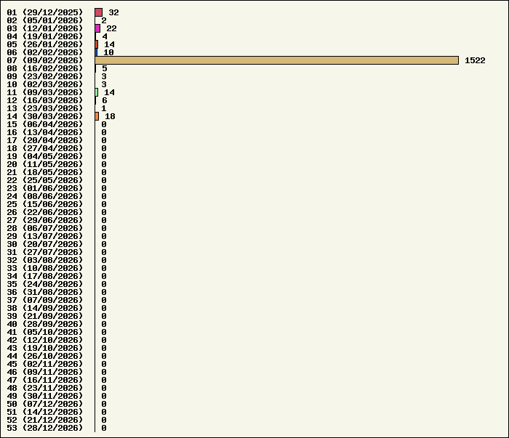Select row label 53 (28/12/2026)

pyautogui.click(x=45, y=428)
